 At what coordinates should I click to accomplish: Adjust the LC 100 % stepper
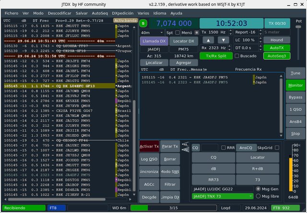pos(260,40)
